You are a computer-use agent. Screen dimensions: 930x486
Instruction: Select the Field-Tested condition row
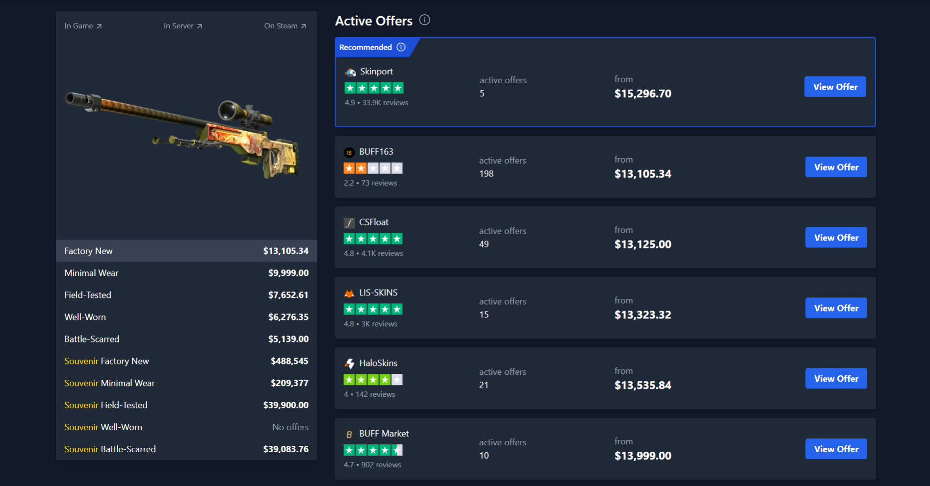[x=186, y=295]
